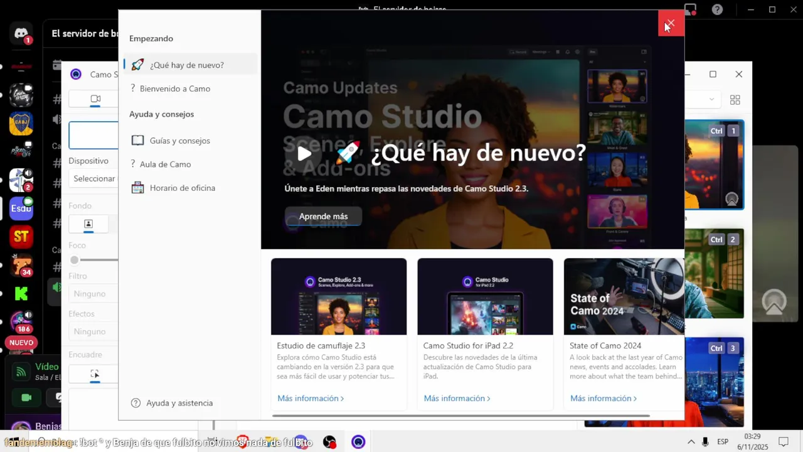This screenshot has width=803, height=452.
Task: Click the Camo Studio 2.3 card thumbnail
Action: click(339, 296)
